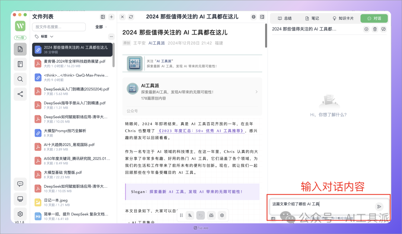Collapse the file list panel
Image resolution: width=402 pixels, height=234 pixels.
point(103,17)
